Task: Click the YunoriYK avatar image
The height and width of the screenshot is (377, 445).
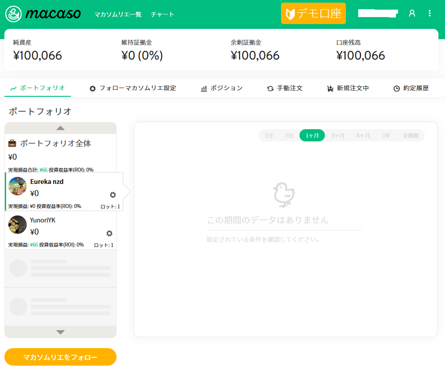Action: 18,225
